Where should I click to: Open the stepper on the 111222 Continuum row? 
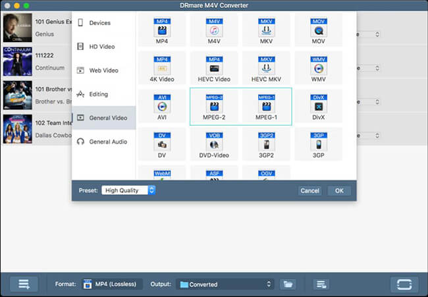tap(377, 68)
